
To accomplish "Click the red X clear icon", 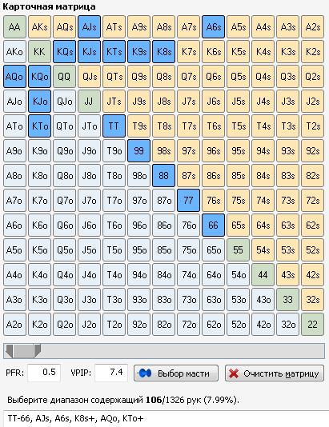I will [x=234, y=373].
